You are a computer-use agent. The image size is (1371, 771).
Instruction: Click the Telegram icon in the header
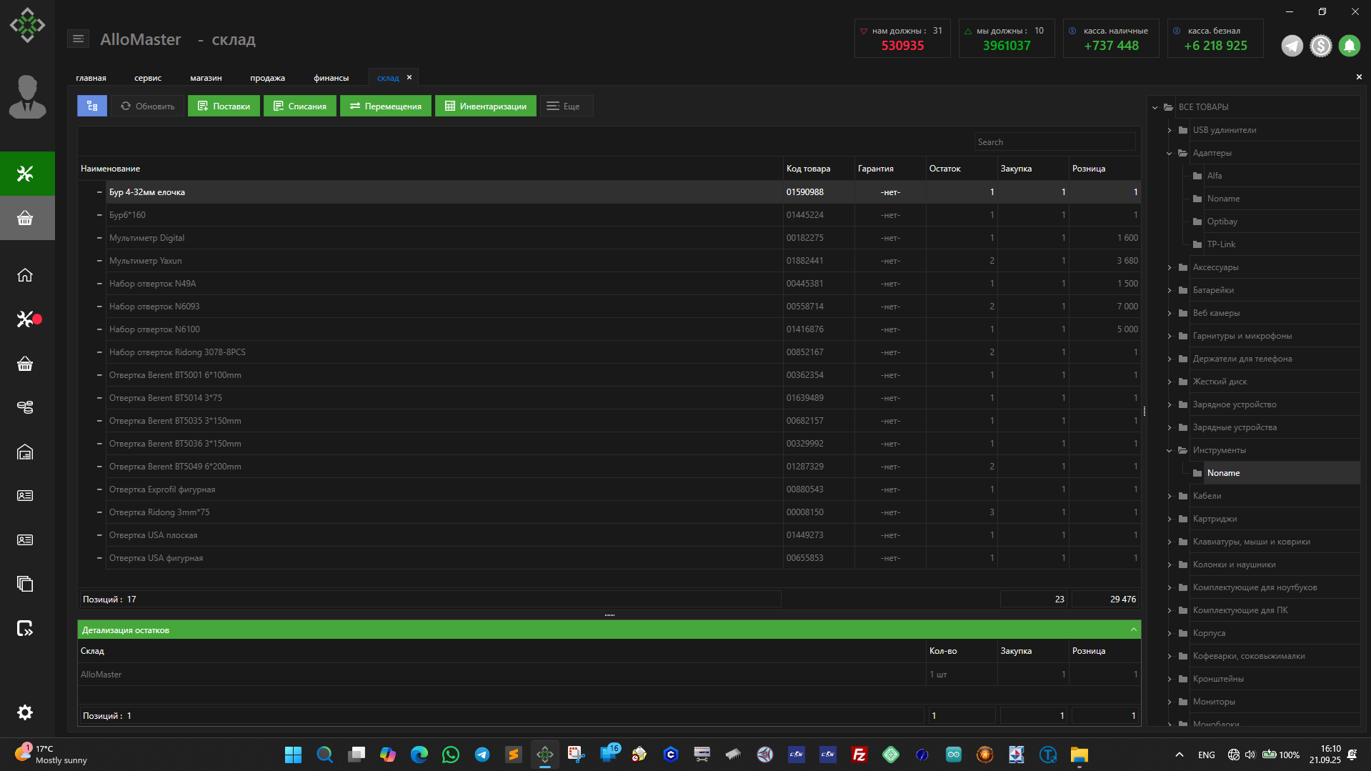1292,46
